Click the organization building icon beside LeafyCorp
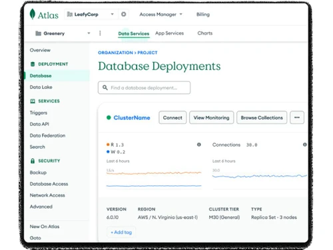The image size is (333, 250). 70,15
